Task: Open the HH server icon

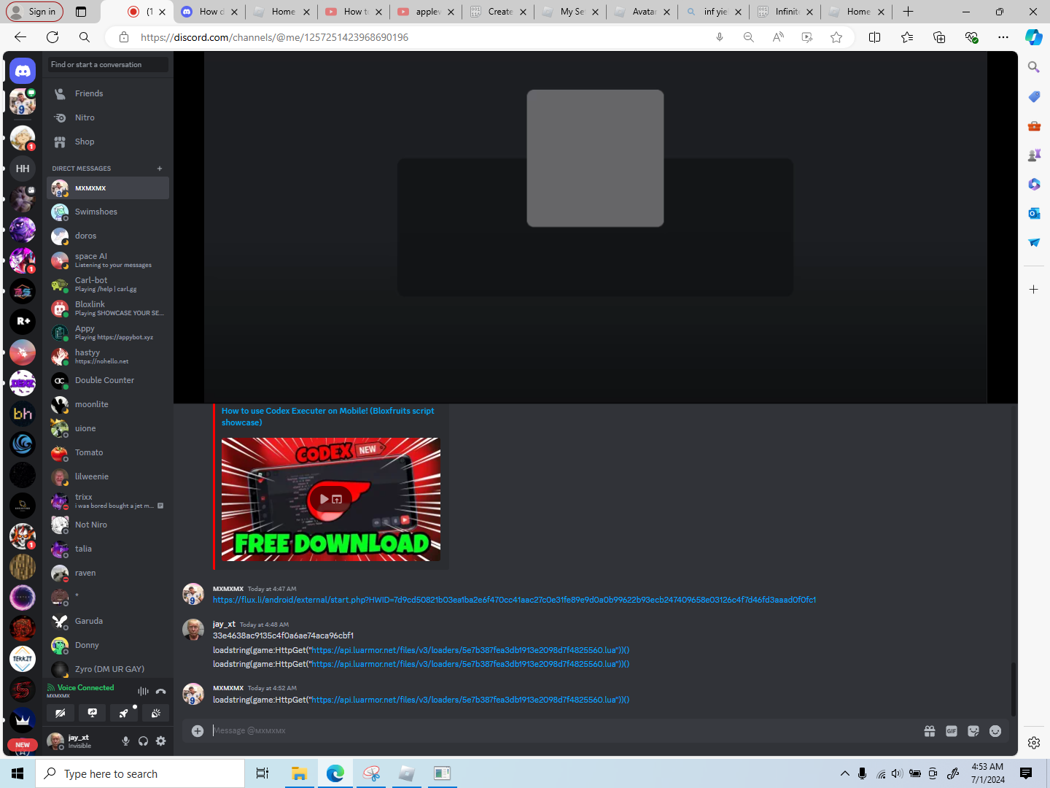Action: coord(23,169)
